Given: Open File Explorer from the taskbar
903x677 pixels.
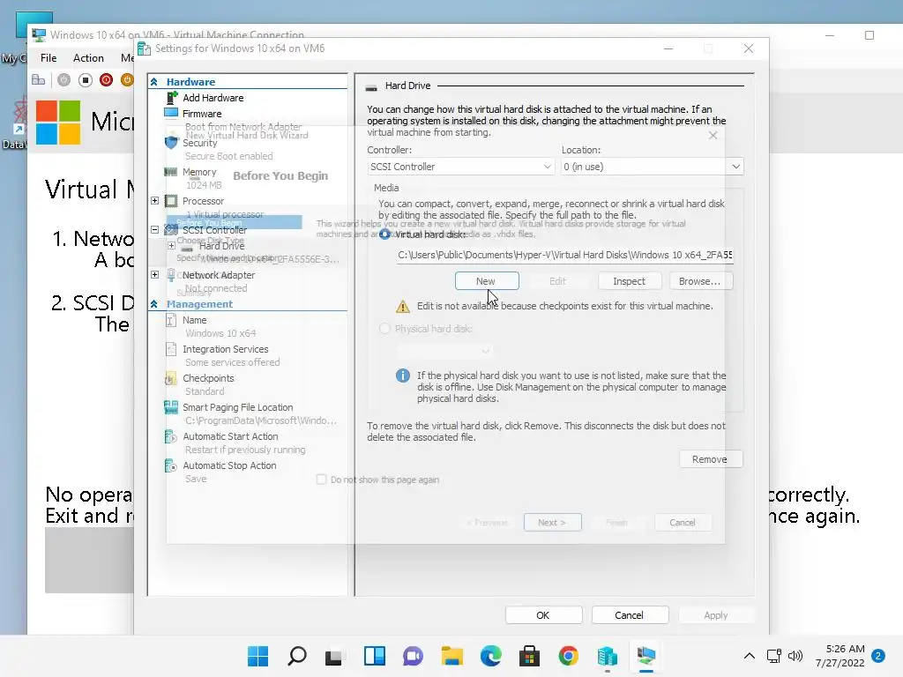Looking at the screenshot, I should 452,656.
